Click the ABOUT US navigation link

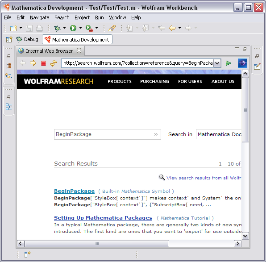coord(223,81)
